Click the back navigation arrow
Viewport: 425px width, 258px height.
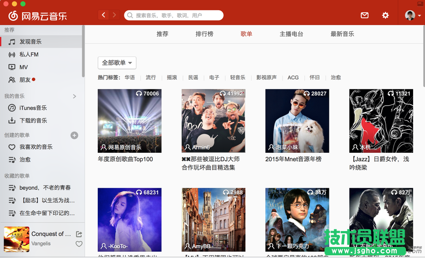tap(103, 15)
